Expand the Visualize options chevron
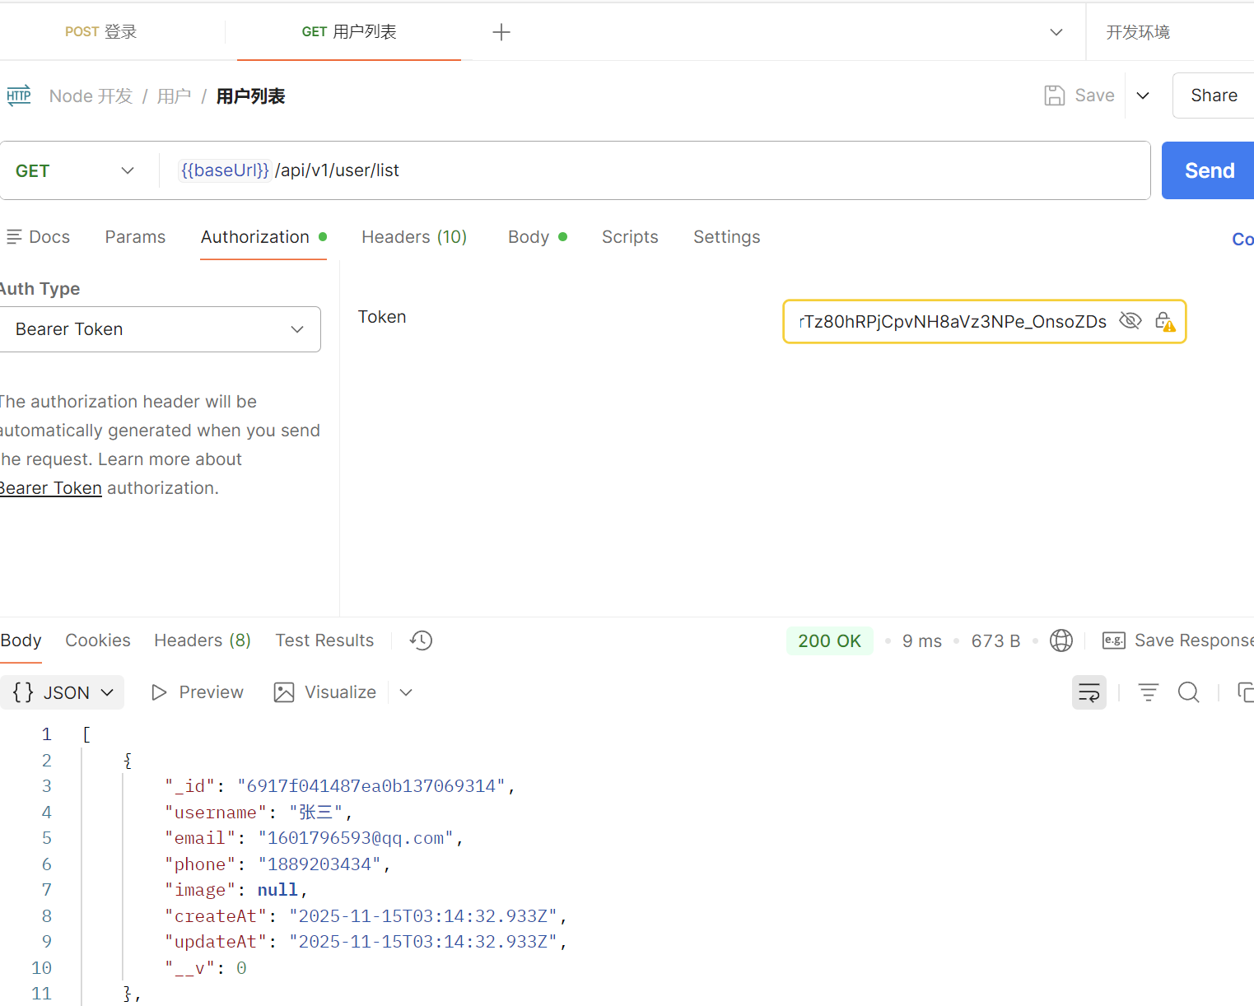 (x=406, y=692)
